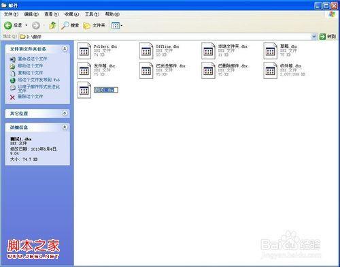Open the 工具(T) menu
The height and width of the screenshot is (267, 340).
(92, 14)
